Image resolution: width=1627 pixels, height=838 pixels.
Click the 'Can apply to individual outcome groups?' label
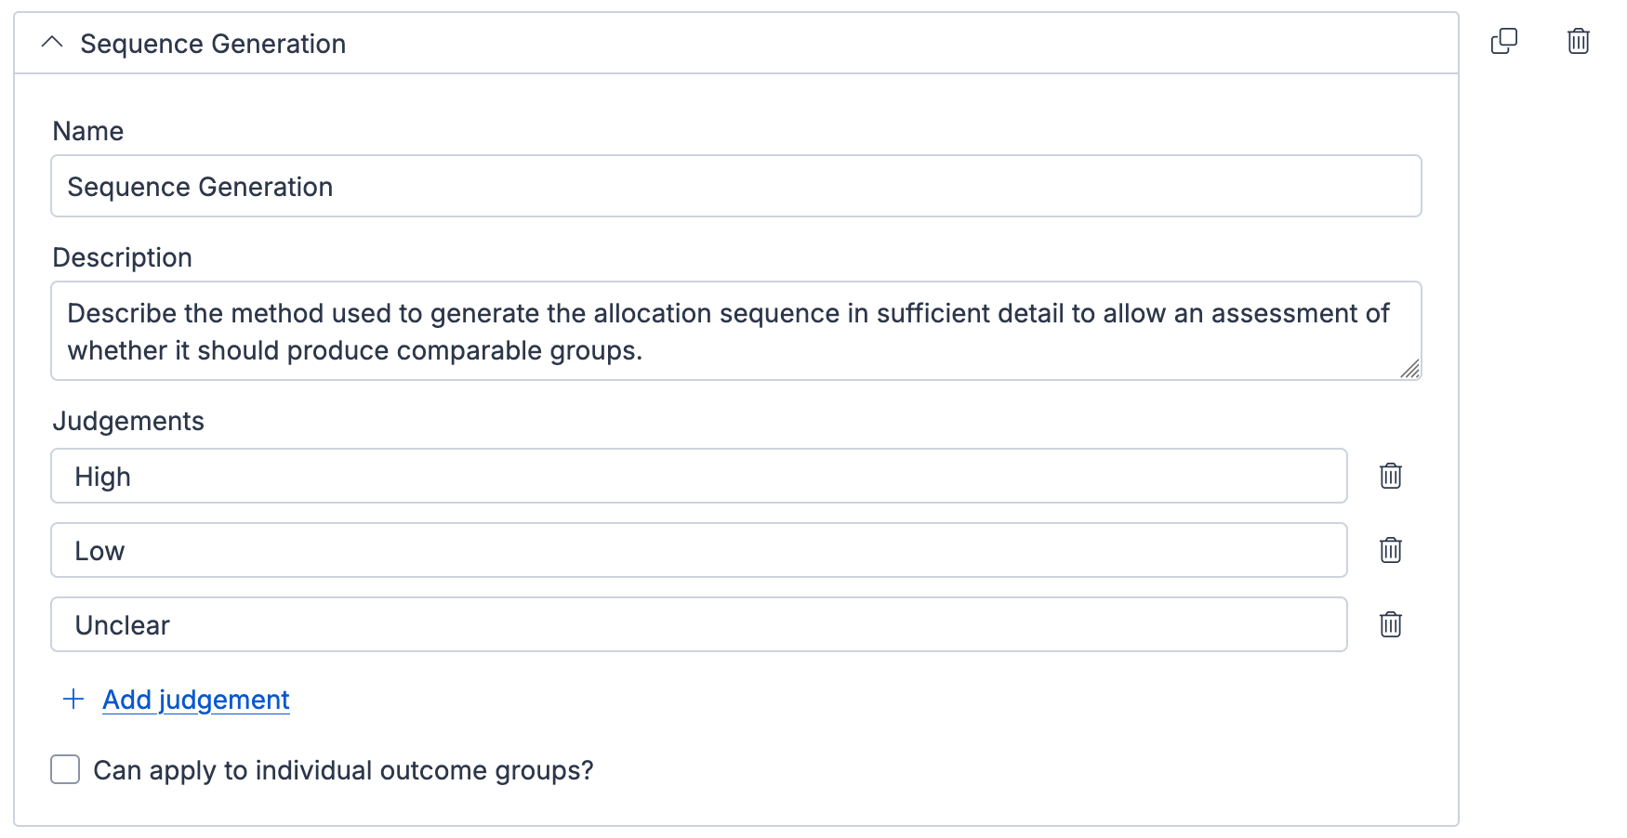[x=343, y=770]
